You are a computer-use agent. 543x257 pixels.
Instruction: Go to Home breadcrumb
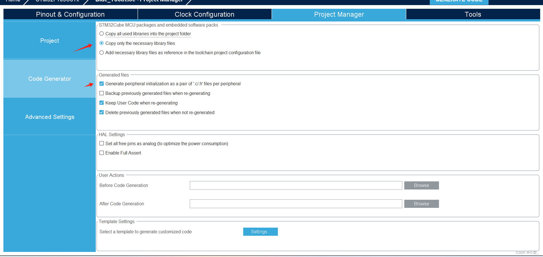[13, 1]
